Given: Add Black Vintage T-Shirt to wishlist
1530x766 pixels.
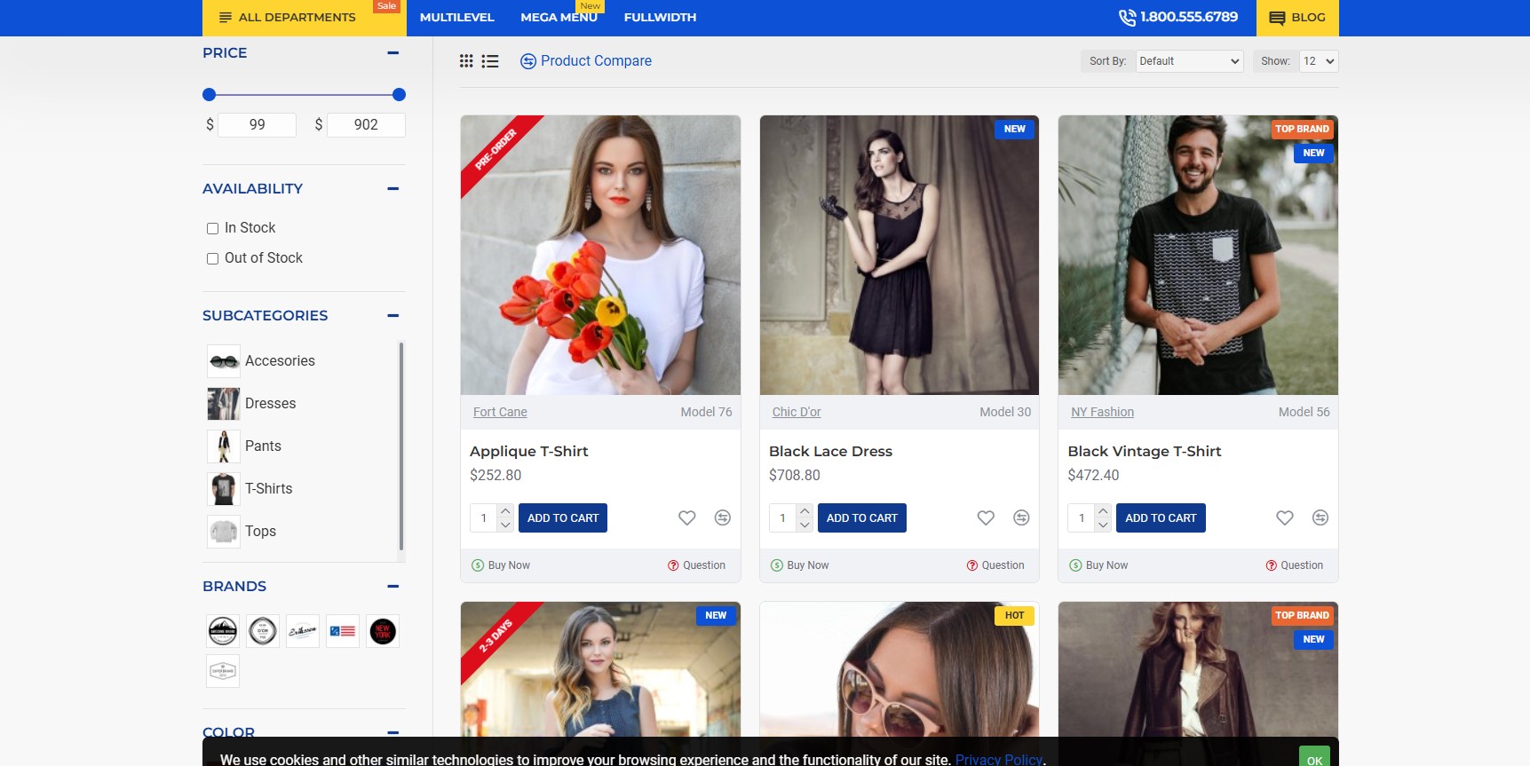Looking at the screenshot, I should pos(1285,517).
